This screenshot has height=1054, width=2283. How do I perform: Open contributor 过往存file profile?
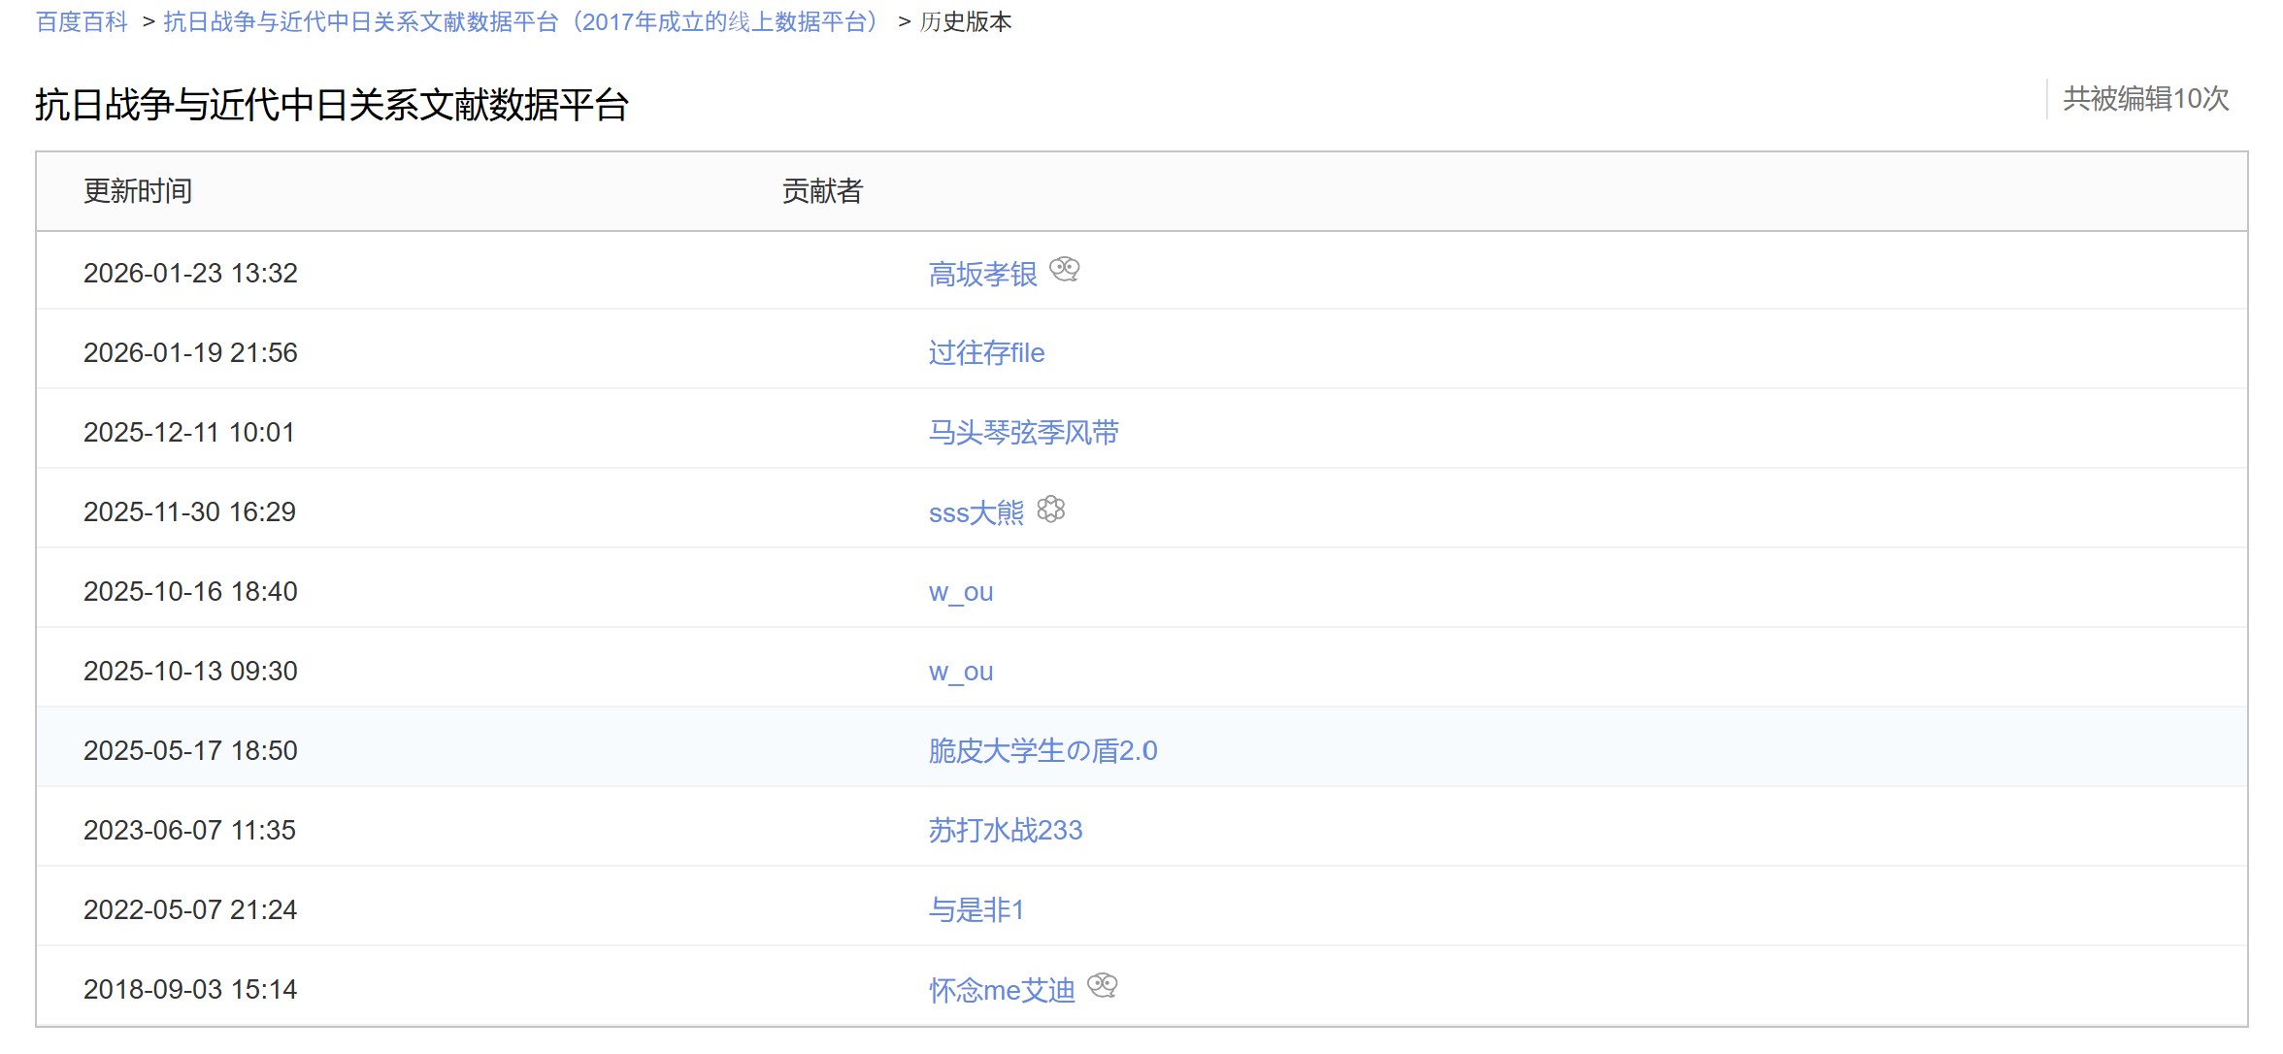pos(986,352)
